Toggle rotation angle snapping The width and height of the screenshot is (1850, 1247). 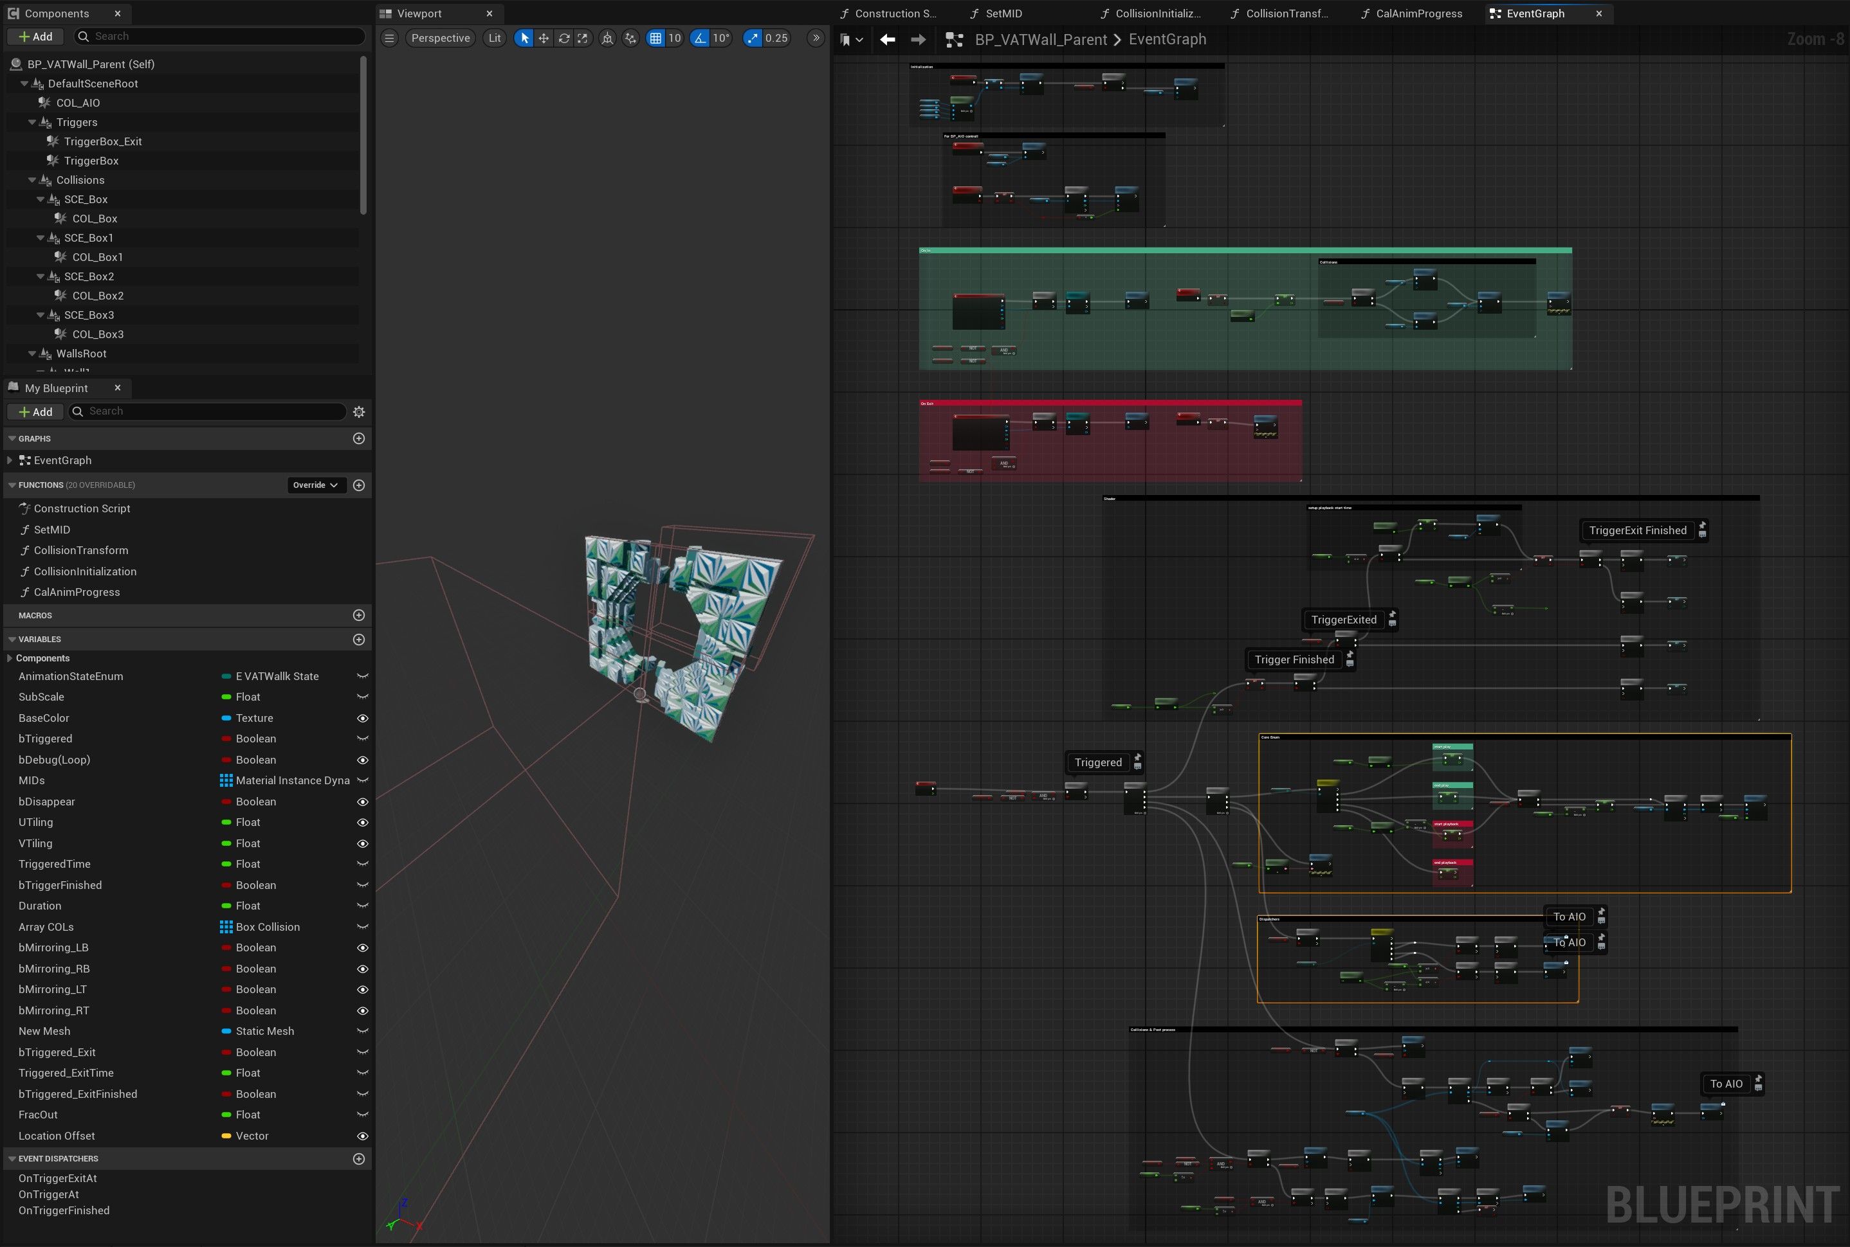[x=699, y=38]
